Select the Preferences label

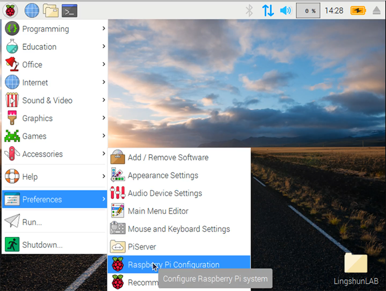click(x=42, y=199)
